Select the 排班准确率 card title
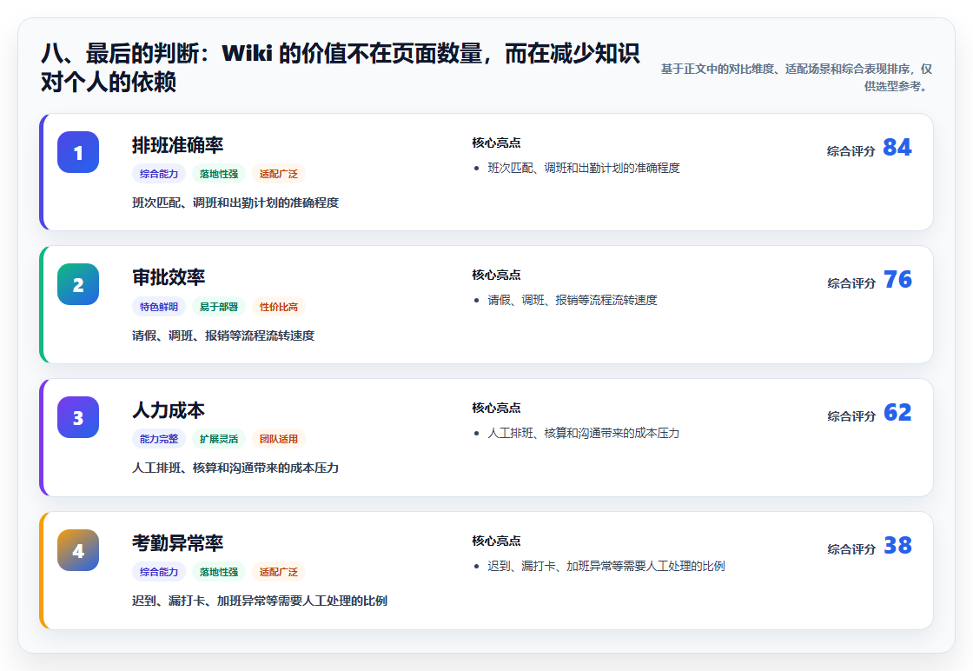The image size is (973, 671). pyautogui.click(x=177, y=144)
